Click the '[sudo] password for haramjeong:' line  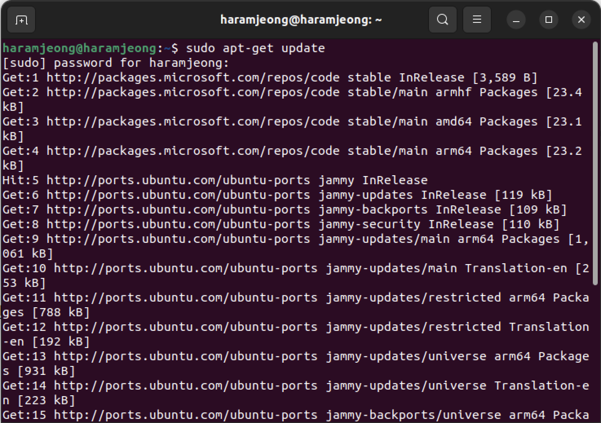pos(116,63)
